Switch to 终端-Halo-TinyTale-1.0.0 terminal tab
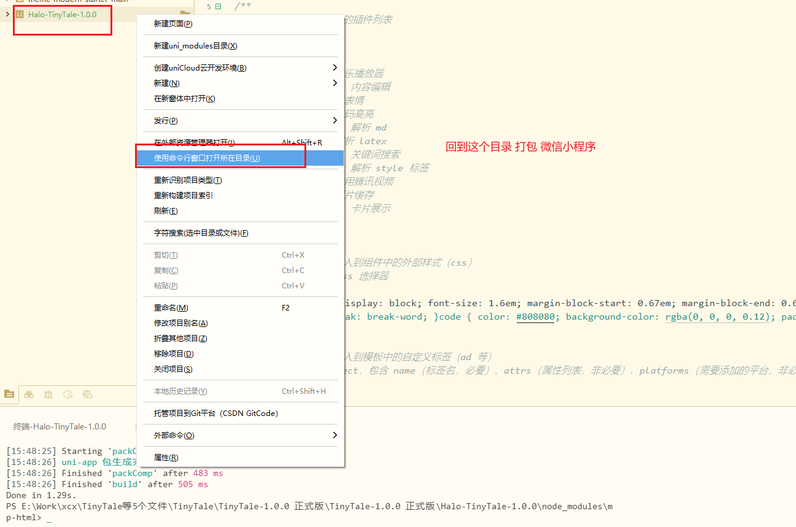This screenshot has width=796, height=527. tap(60, 426)
